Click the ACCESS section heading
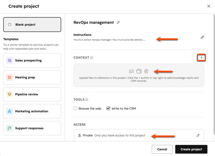The width and height of the screenshot is (215, 156). tap(79, 124)
